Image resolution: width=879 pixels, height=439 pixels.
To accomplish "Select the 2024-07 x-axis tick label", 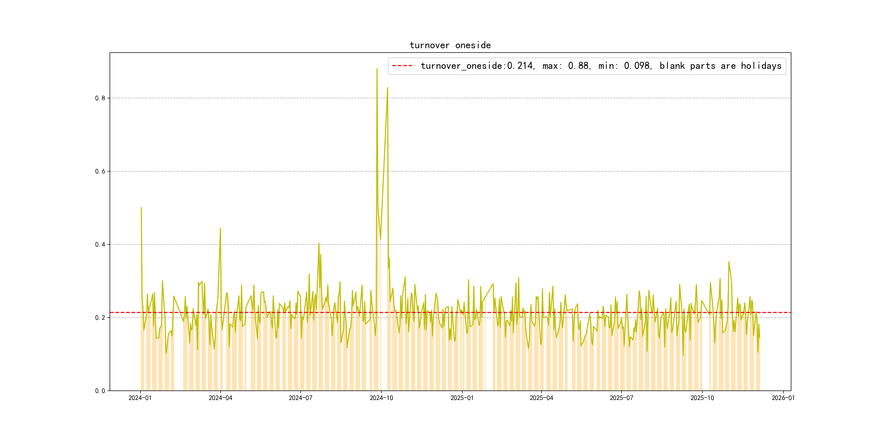I will (x=300, y=398).
